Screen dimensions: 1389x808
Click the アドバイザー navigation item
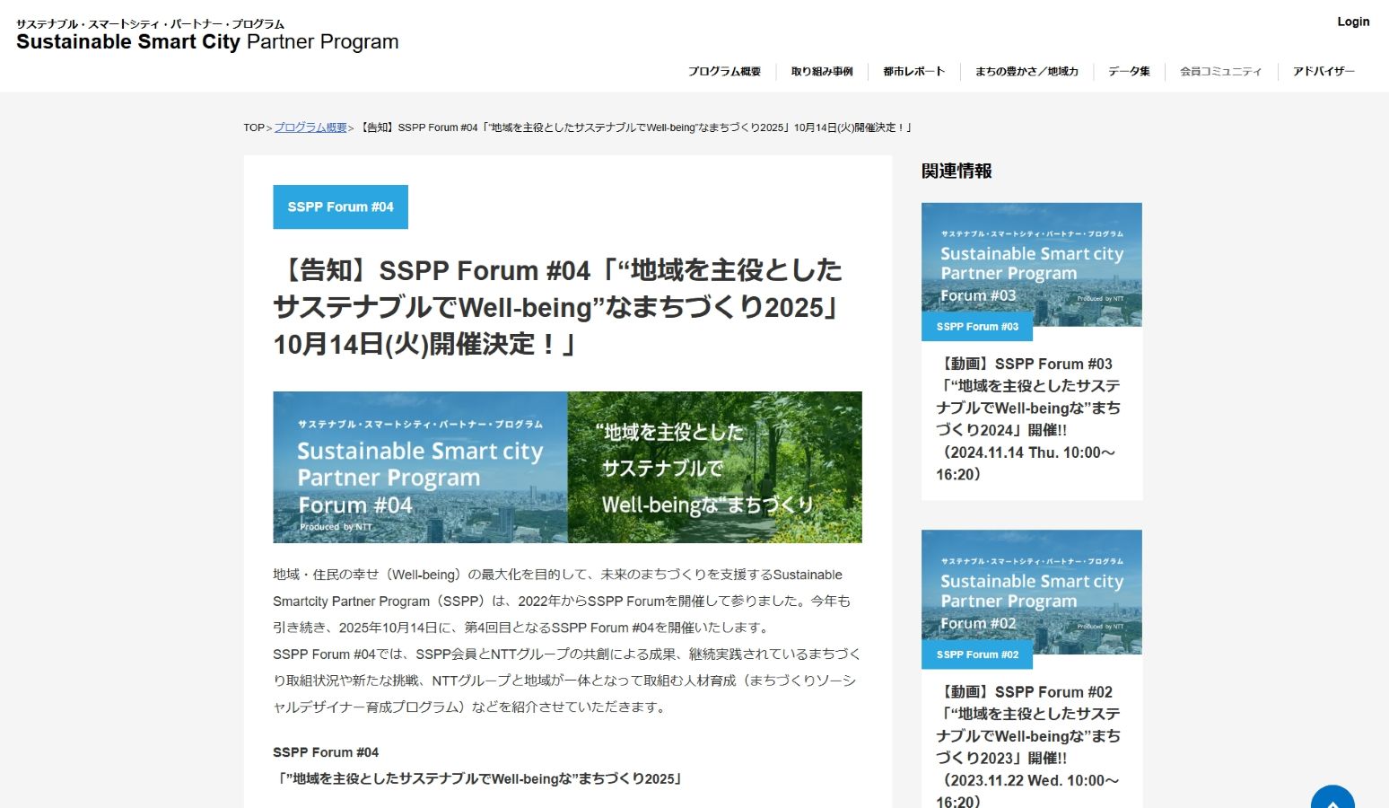click(1323, 72)
